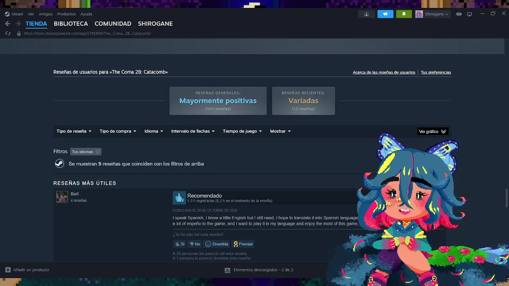Open the Shirogane account dropdown
Screen dimensions: 509x286
(436, 14)
